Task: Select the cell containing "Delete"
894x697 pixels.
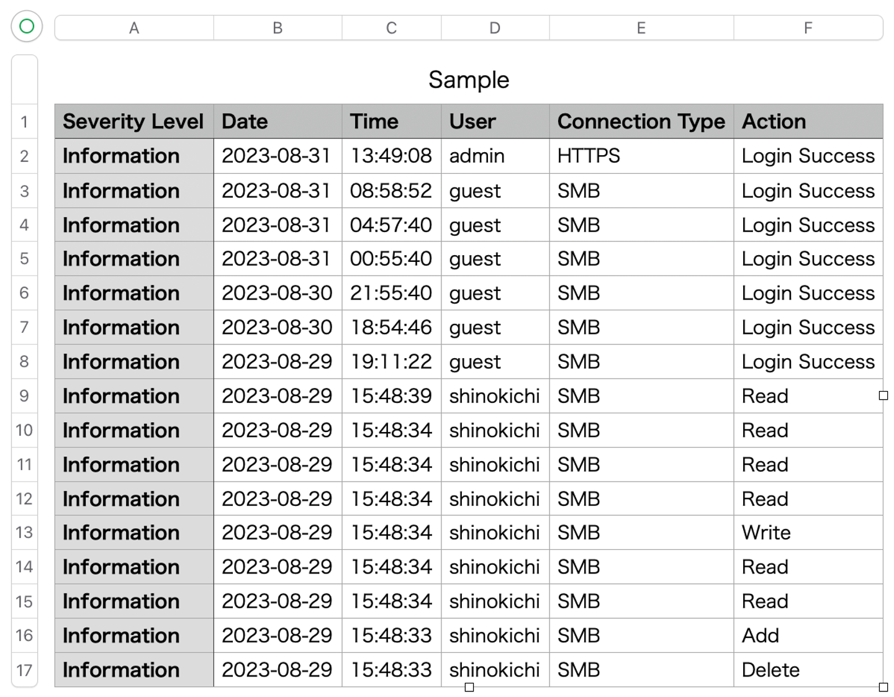Action: pyautogui.click(x=808, y=670)
